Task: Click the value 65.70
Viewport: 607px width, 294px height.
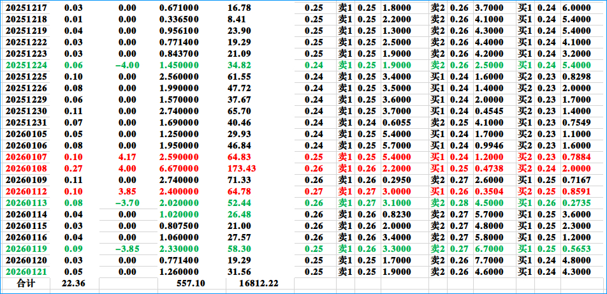Action: 239,112
